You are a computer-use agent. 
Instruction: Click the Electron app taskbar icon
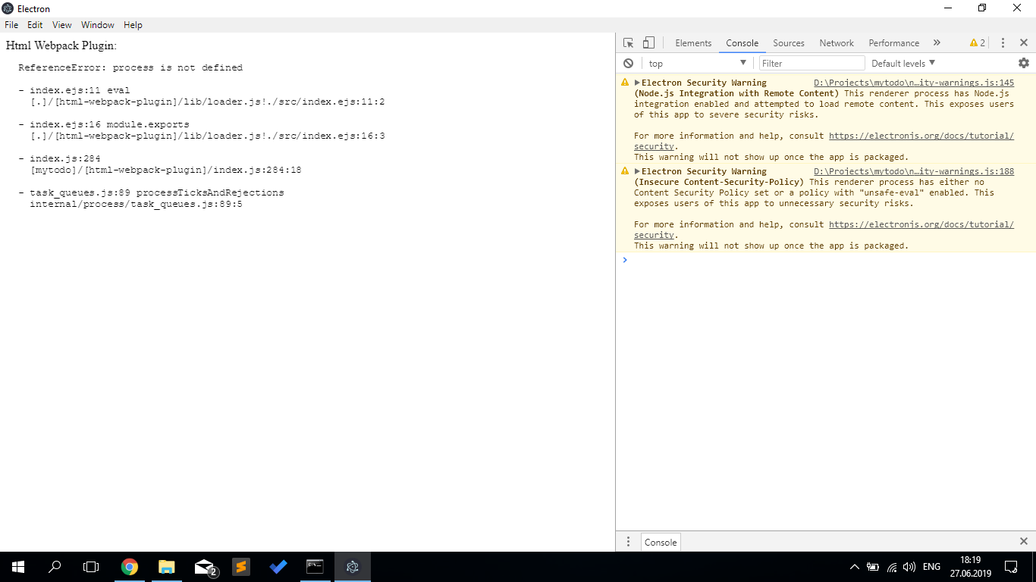pos(353,567)
